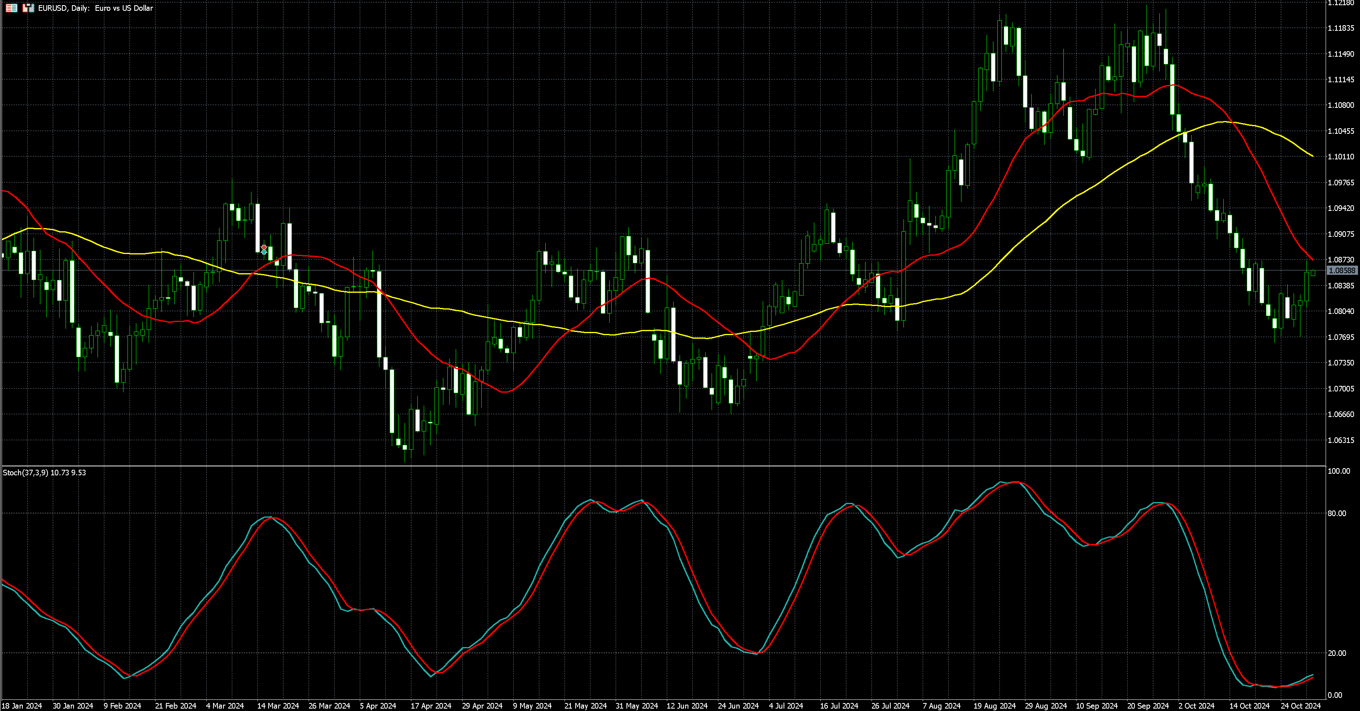Click the 20.00 stochastic level label
1360x711 pixels.
pyautogui.click(x=1336, y=653)
